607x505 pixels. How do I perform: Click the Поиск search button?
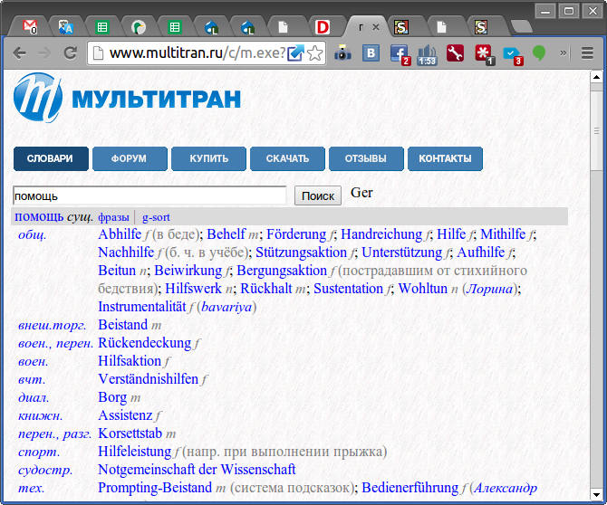coord(318,195)
